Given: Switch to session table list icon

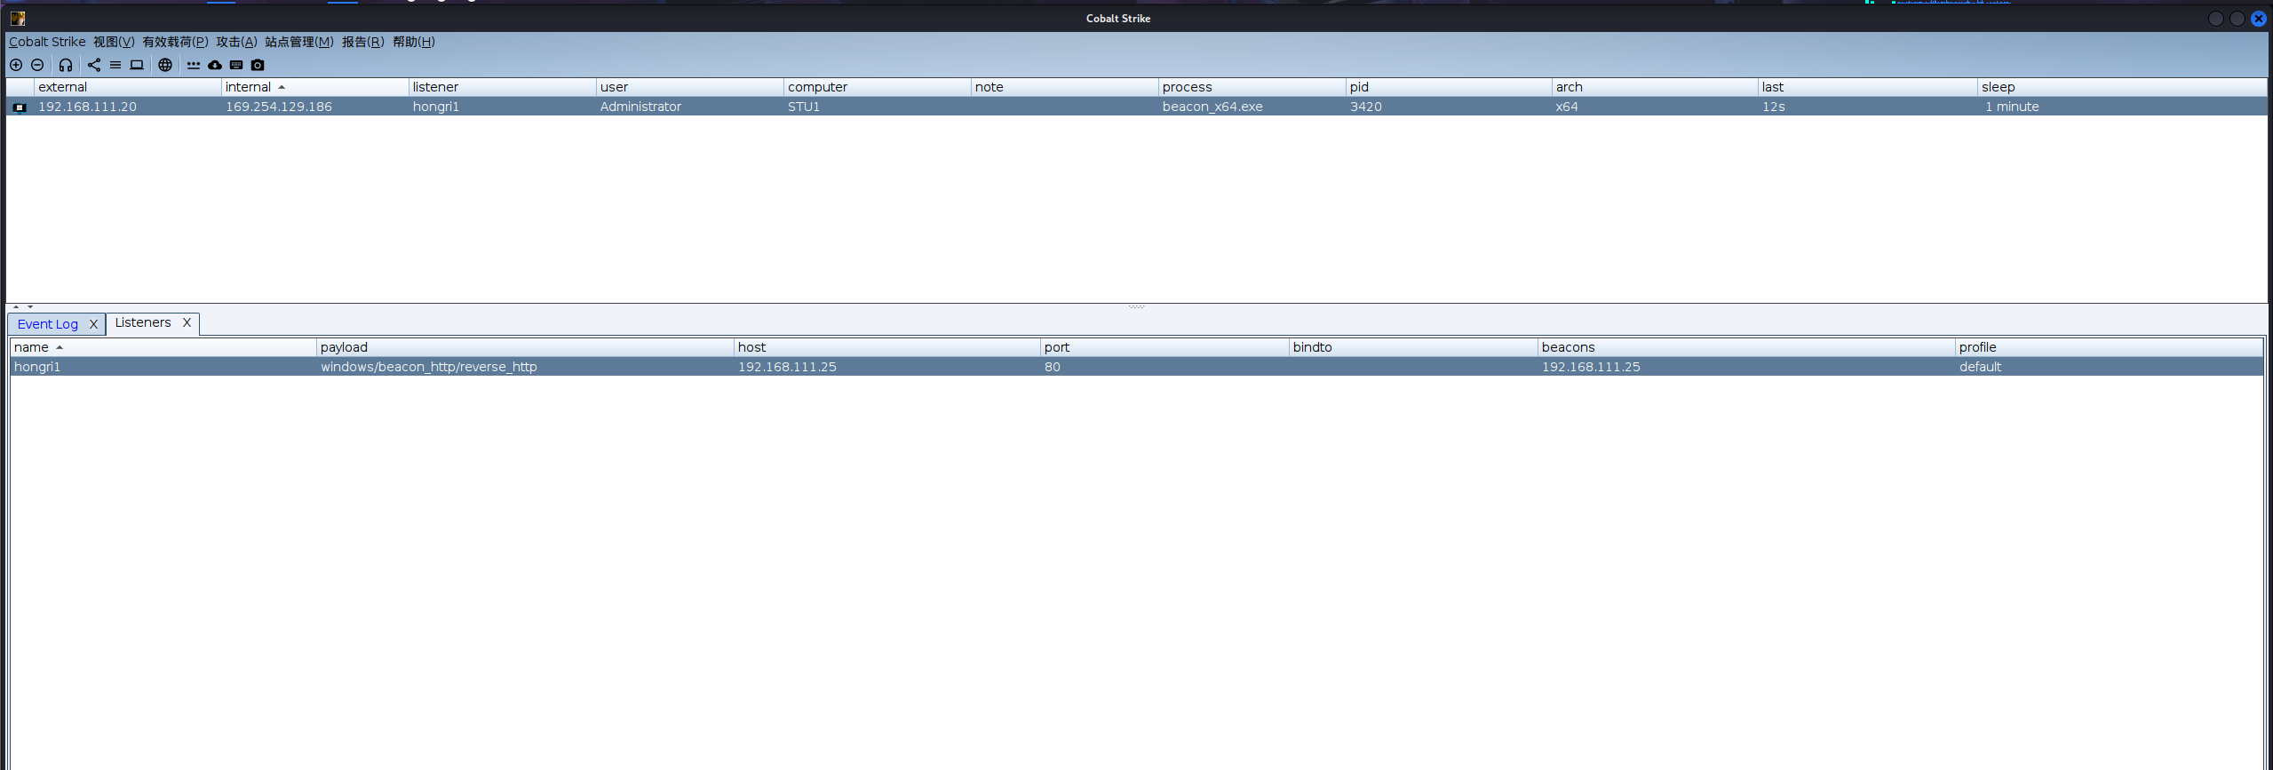Looking at the screenshot, I should [115, 65].
